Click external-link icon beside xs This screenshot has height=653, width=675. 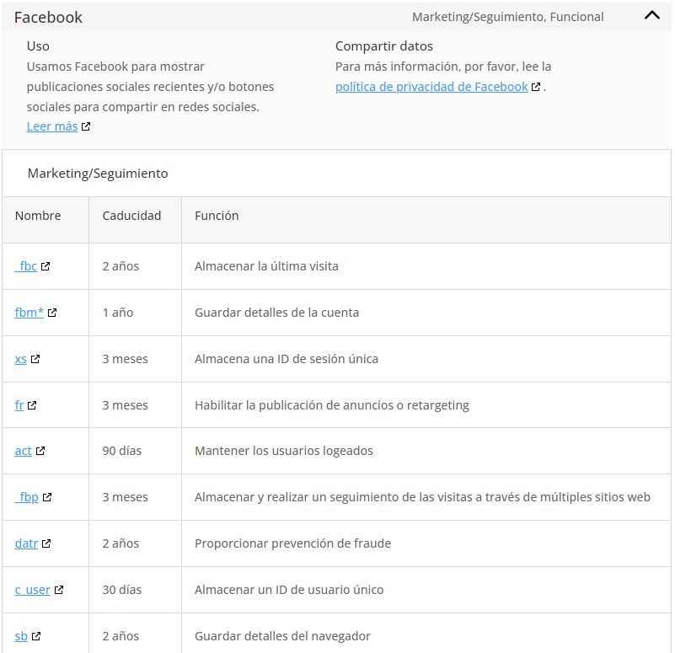point(35,359)
